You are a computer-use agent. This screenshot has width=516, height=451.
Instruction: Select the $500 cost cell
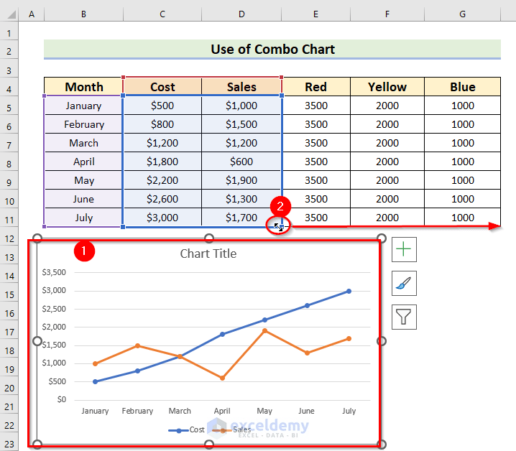(x=162, y=106)
